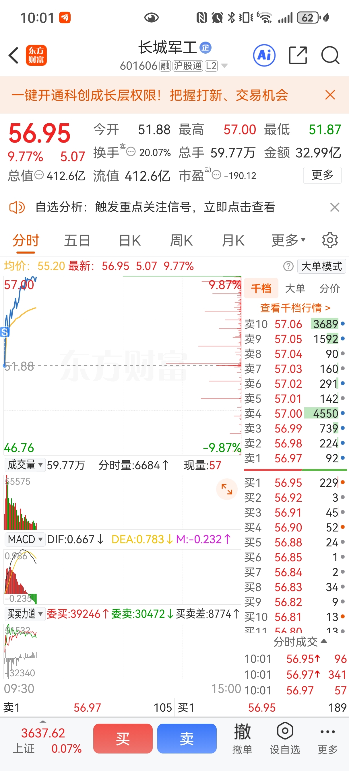Close the orange 科创成长层 banner
The image size is (349, 771).
tap(330, 95)
